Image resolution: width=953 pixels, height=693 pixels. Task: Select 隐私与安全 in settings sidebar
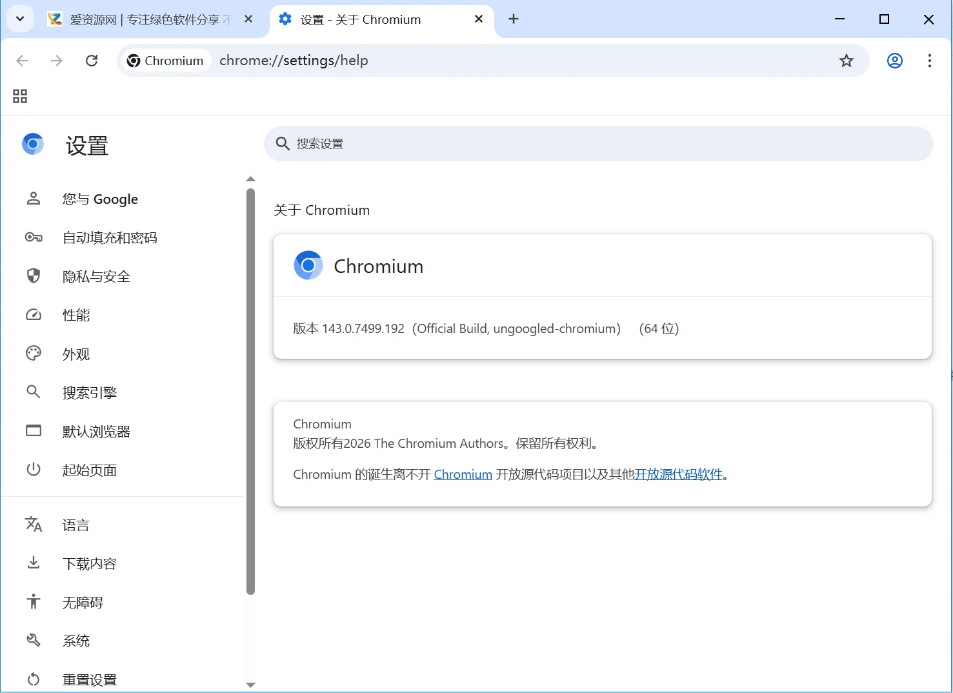click(x=96, y=277)
